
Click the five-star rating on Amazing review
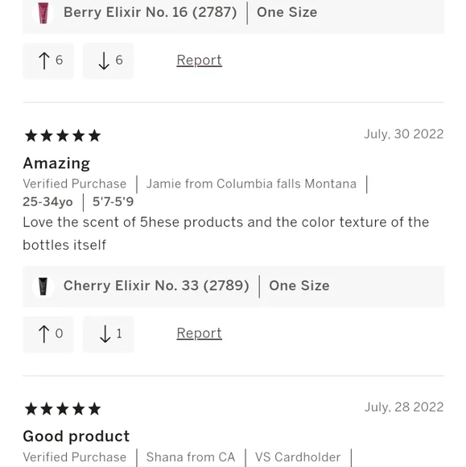coord(63,136)
